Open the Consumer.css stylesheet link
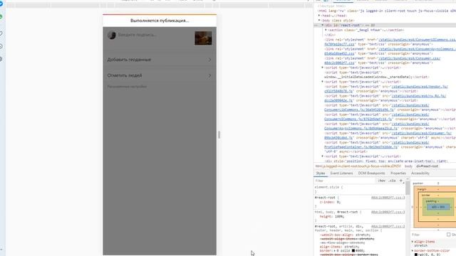This screenshot has width=456, height=256. pyautogui.click(x=410, y=58)
